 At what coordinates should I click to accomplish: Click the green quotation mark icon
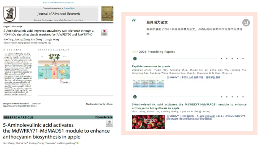point(134,20)
